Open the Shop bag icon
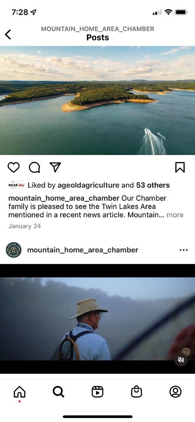Viewport: 195px width, 422px height. (x=136, y=392)
